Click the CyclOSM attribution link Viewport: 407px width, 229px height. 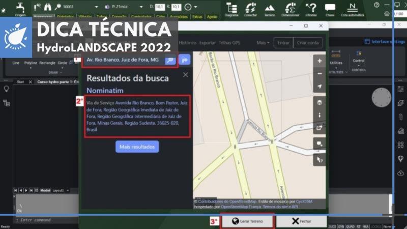click(x=304, y=202)
